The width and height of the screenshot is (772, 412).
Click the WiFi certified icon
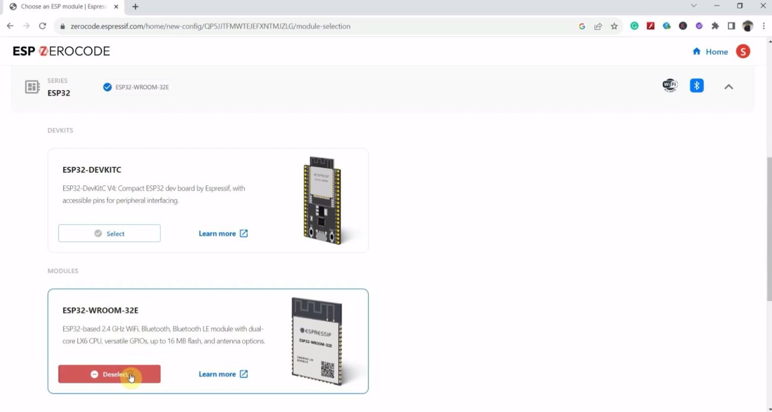click(669, 86)
